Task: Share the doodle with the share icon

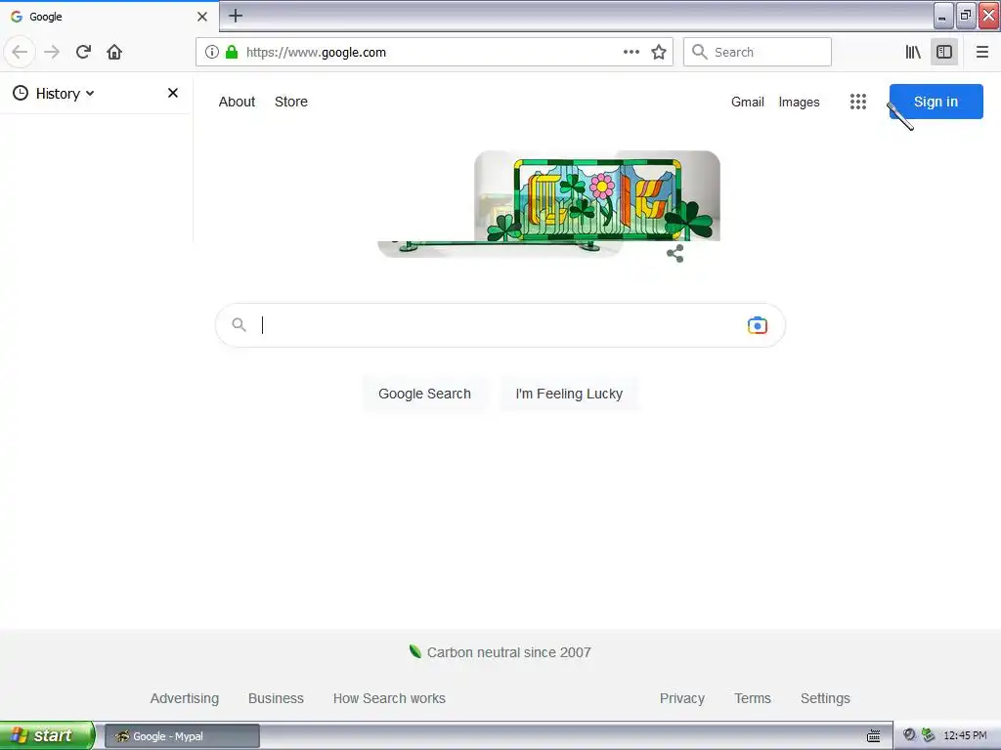Action: [675, 253]
